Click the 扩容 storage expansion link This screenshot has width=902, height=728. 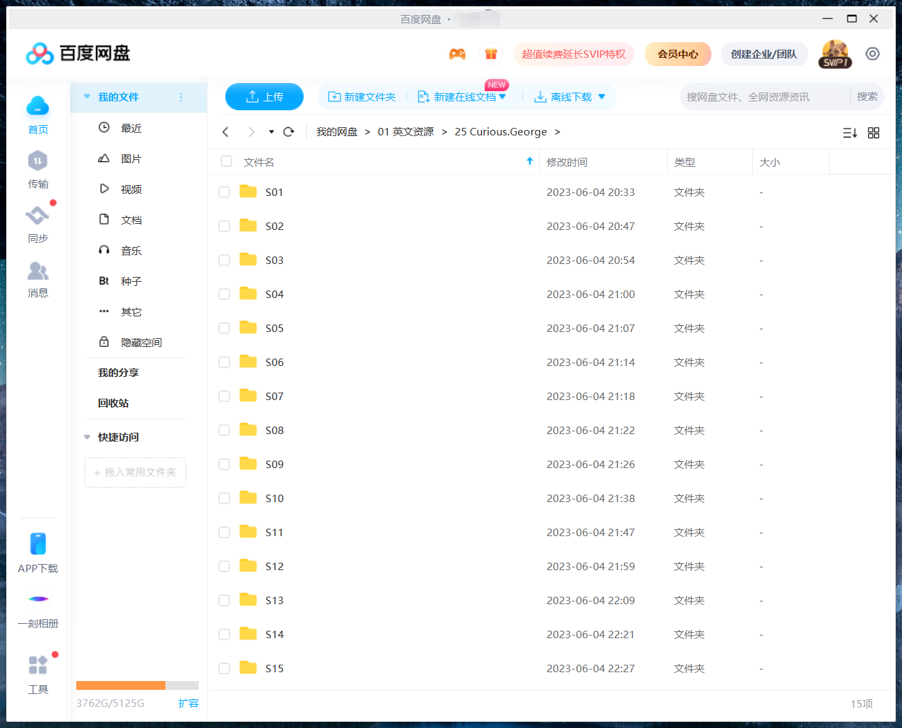[189, 703]
